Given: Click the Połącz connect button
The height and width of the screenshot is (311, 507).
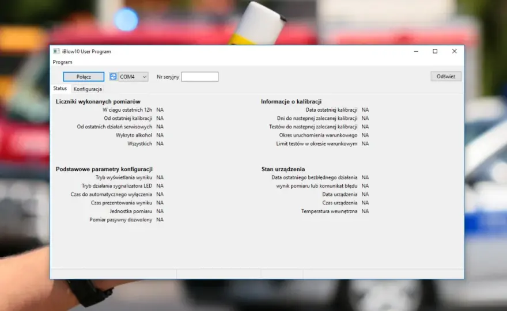Looking at the screenshot, I should point(84,77).
